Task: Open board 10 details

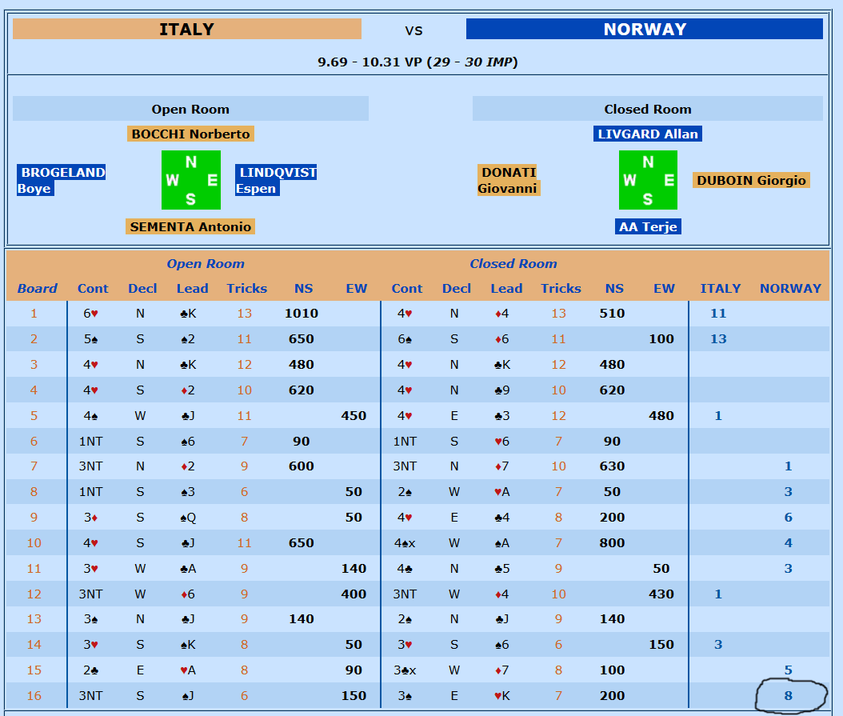Action: (34, 543)
